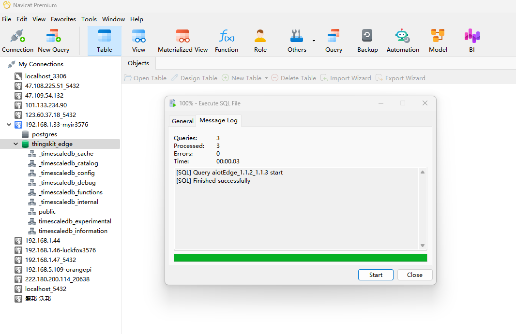Expand the Others dropdown arrow
This screenshot has width=516, height=334.
[314, 41]
